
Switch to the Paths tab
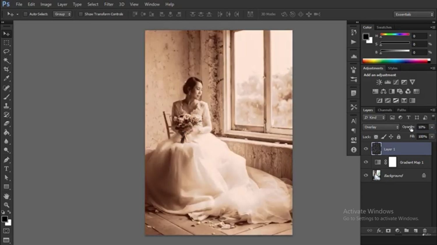401,110
